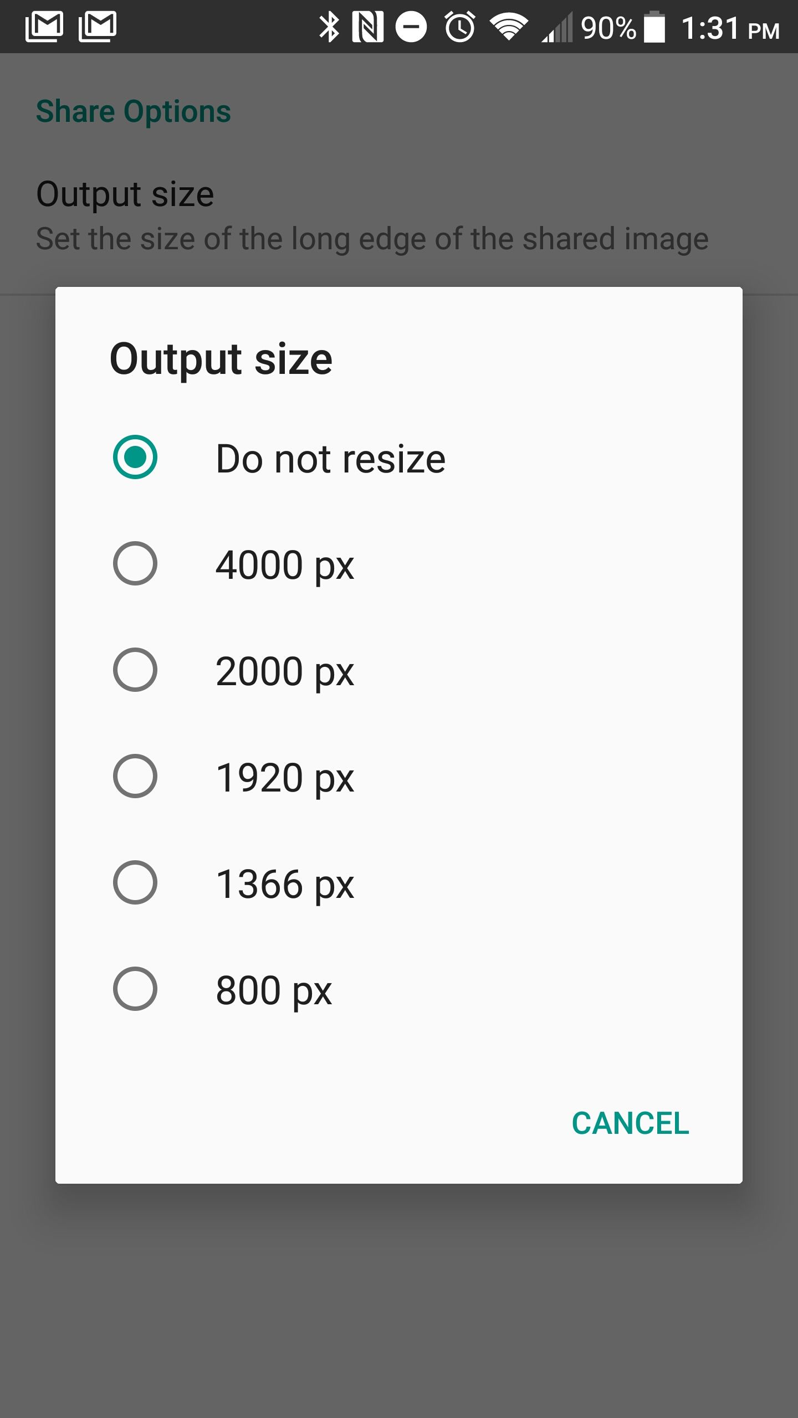The width and height of the screenshot is (798, 1418).
Task: Tap the Share Options section header
Action: click(133, 110)
